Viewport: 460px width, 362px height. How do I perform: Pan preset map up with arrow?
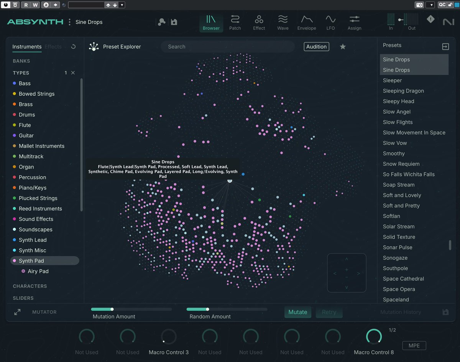(x=347, y=259)
